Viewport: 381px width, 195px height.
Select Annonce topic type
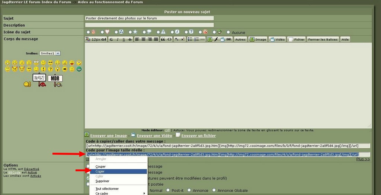189,190
